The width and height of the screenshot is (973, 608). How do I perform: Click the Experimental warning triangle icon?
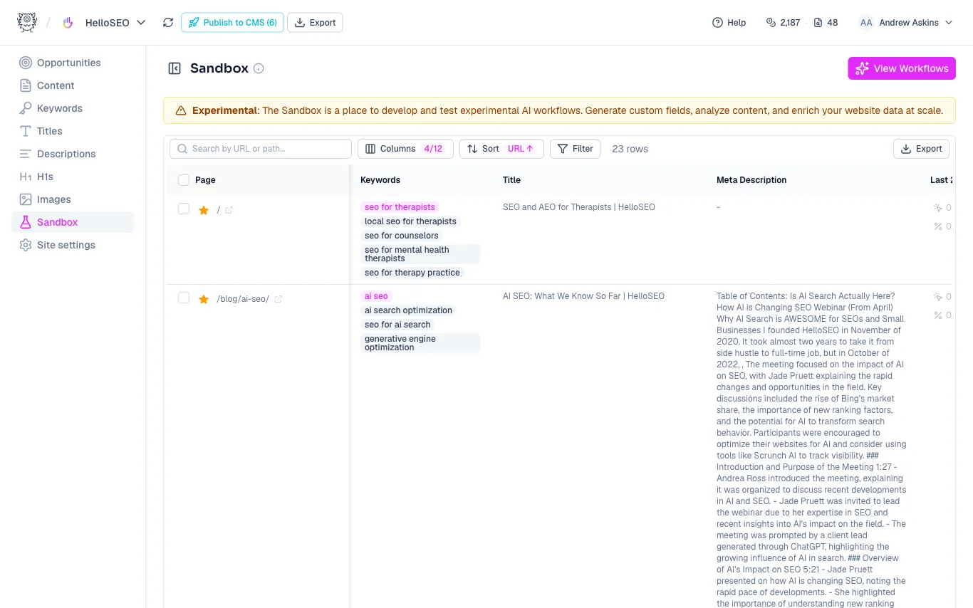tap(181, 110)
